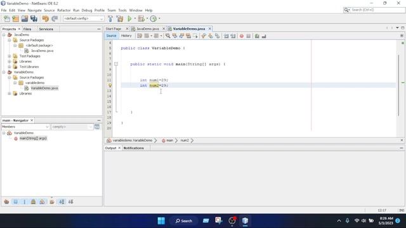Toggle Show Non-Public Members in Navigator
This screenshot has width=406, height=228.
[x=34, y=201]
